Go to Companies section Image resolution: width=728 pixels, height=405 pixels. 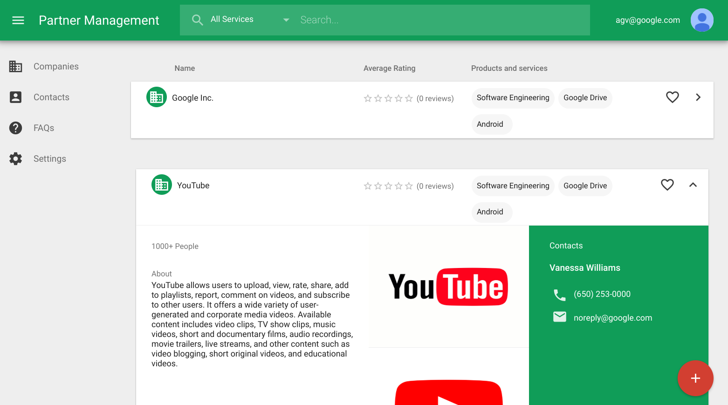click(56, 67)
